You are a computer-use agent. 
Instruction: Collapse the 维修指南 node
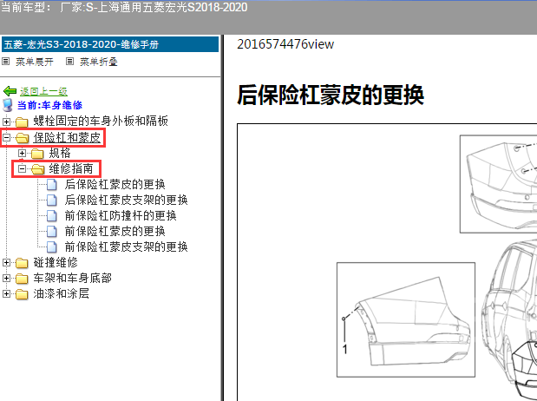(x=22, y=168)
